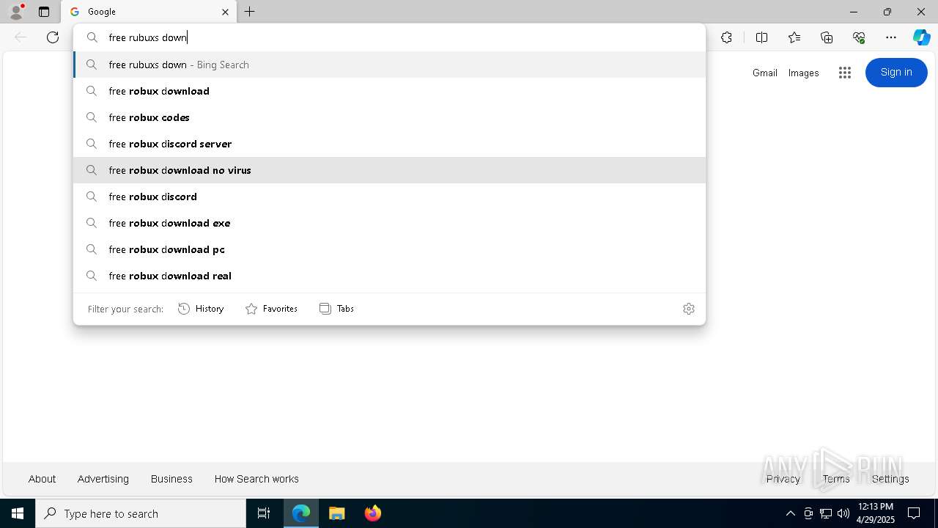
Task: Open the About link
Action: [x=42, y=479]
